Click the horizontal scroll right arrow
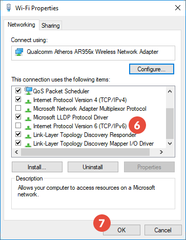 pyautogui.click(x=161, y=152)
